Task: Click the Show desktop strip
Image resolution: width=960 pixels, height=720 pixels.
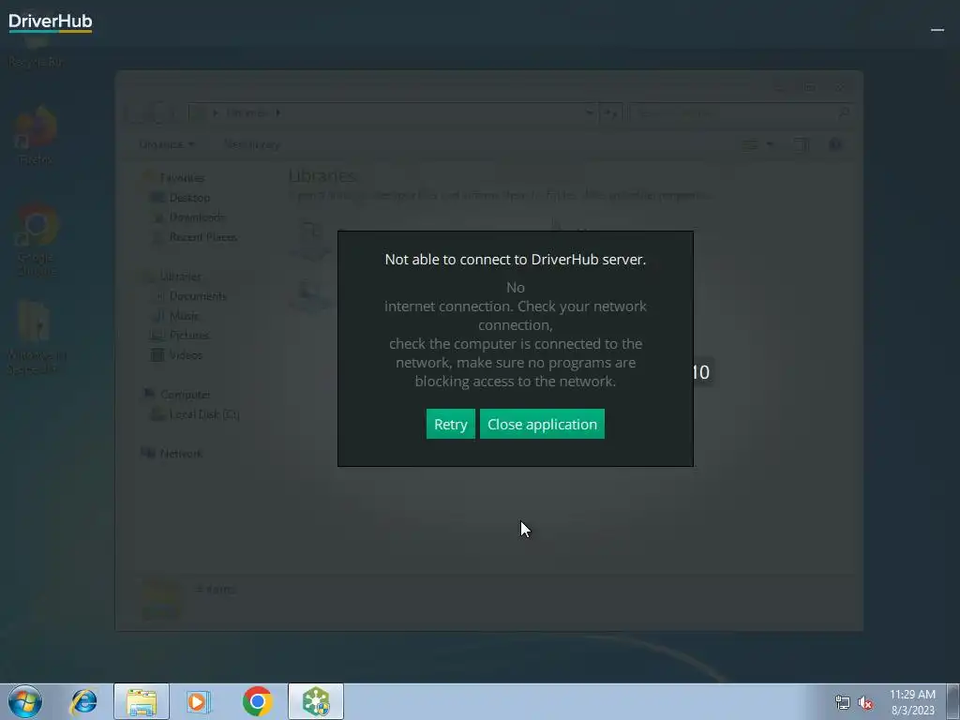Action: point(953,701)
